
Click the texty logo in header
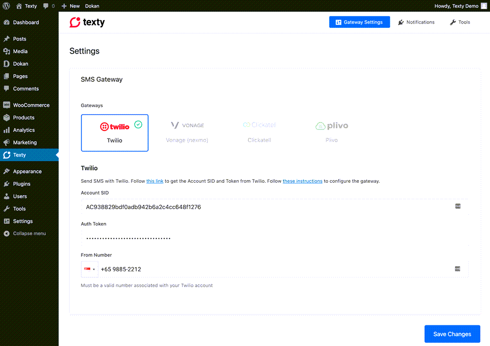[x=87, y=22]
